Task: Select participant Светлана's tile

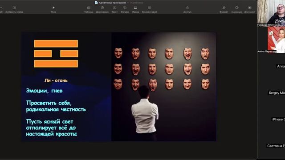Action: click(271, 146)
